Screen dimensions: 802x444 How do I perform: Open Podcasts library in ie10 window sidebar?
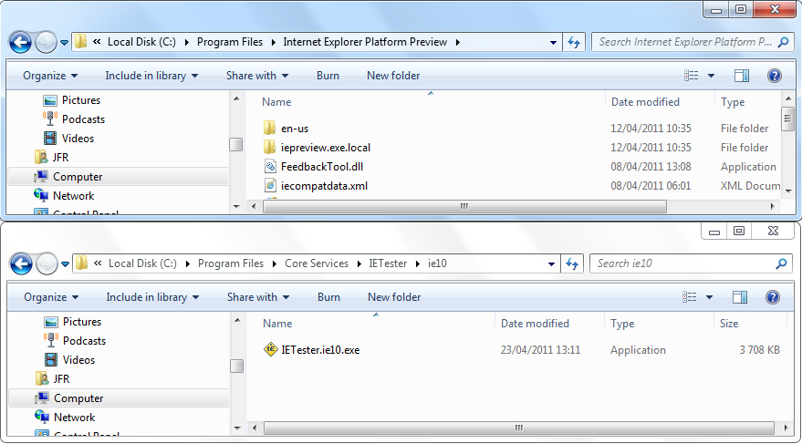[75, 341]
